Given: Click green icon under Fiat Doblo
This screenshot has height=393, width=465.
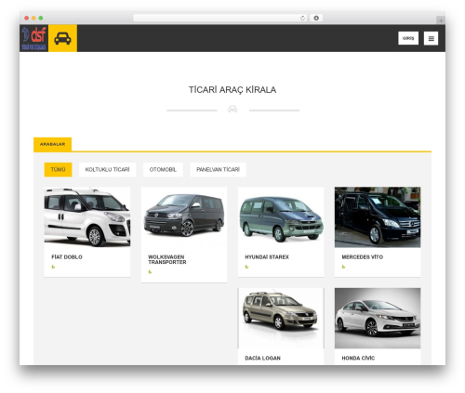Looking at the screenshot, I should coord(53,267).
